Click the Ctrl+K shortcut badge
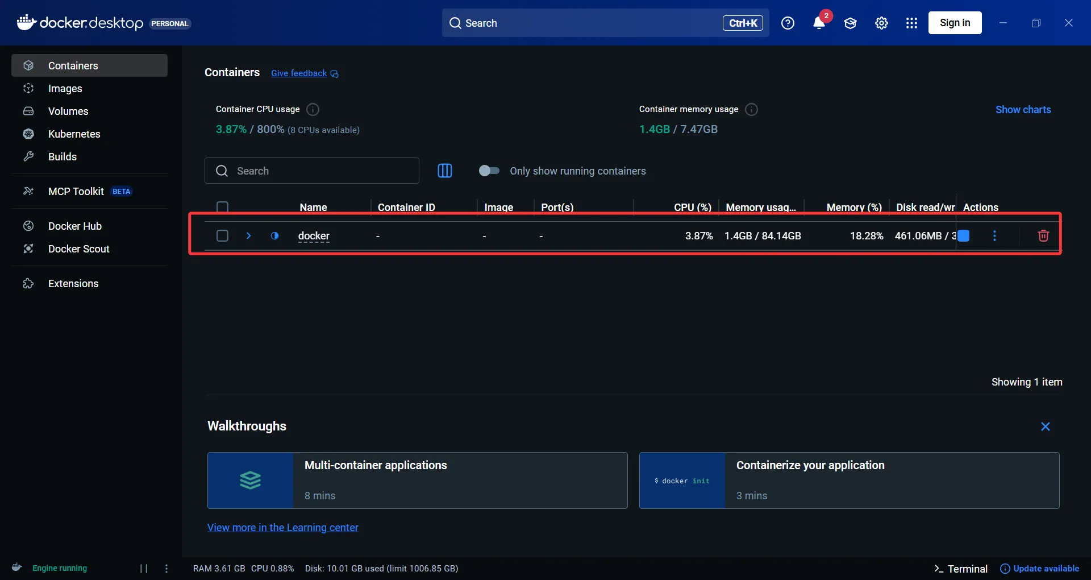 [743, 23]
